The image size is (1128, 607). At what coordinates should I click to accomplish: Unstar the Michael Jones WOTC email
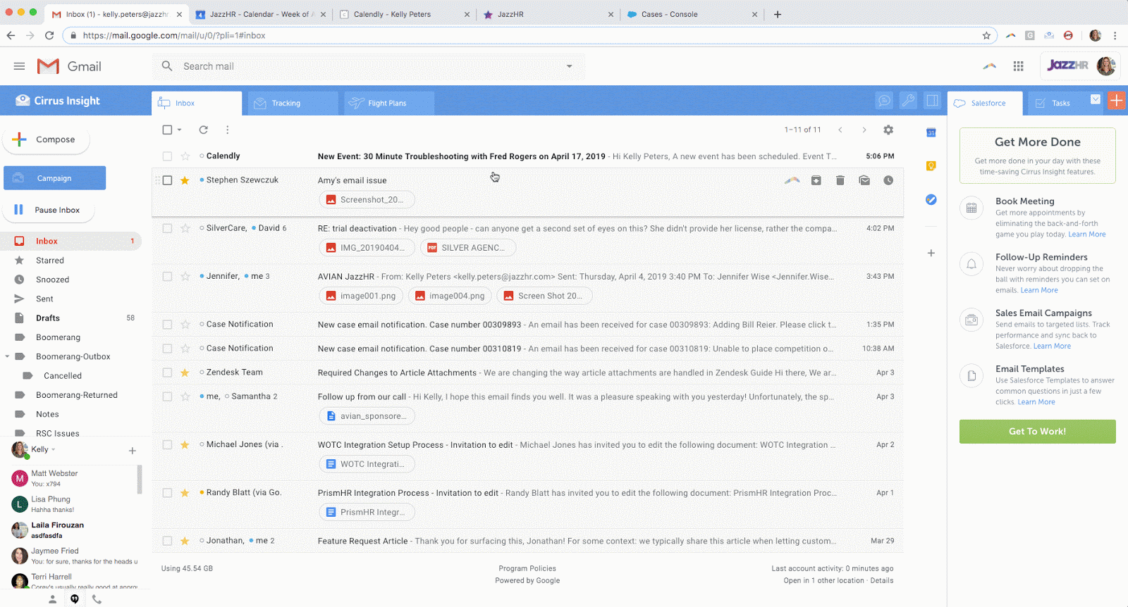(x=185, y=445)
